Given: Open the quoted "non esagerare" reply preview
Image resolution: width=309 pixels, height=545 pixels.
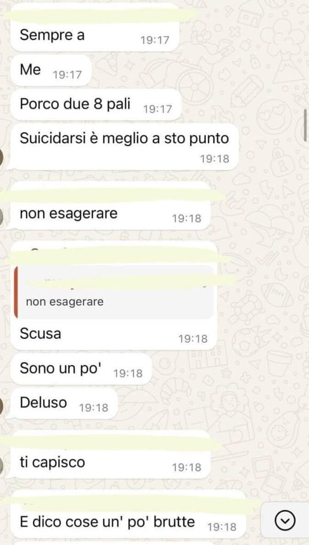Looking at the screenshot, I should point(114,292).
